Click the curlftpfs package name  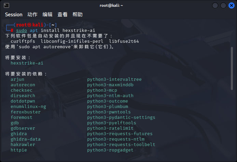coord(23,41)
